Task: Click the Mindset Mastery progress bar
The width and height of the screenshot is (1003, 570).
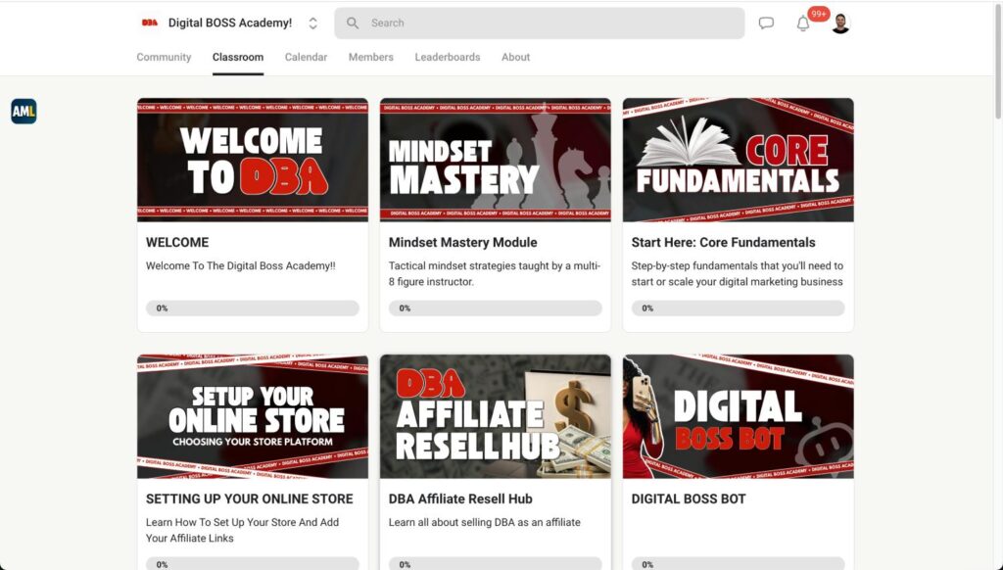Action: tap(495, 309)
